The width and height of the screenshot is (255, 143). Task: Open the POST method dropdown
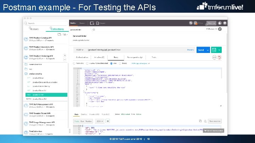[x=80, y=50]
